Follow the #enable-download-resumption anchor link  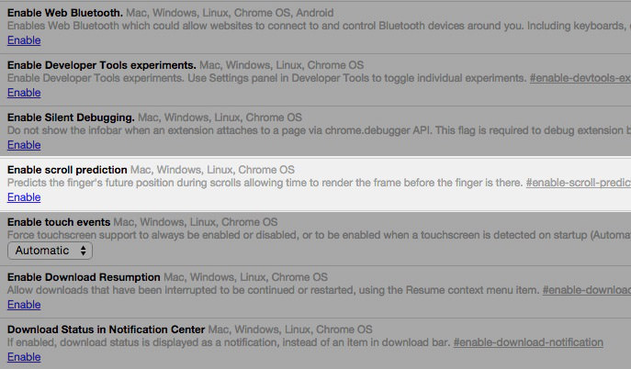point(586,290)
